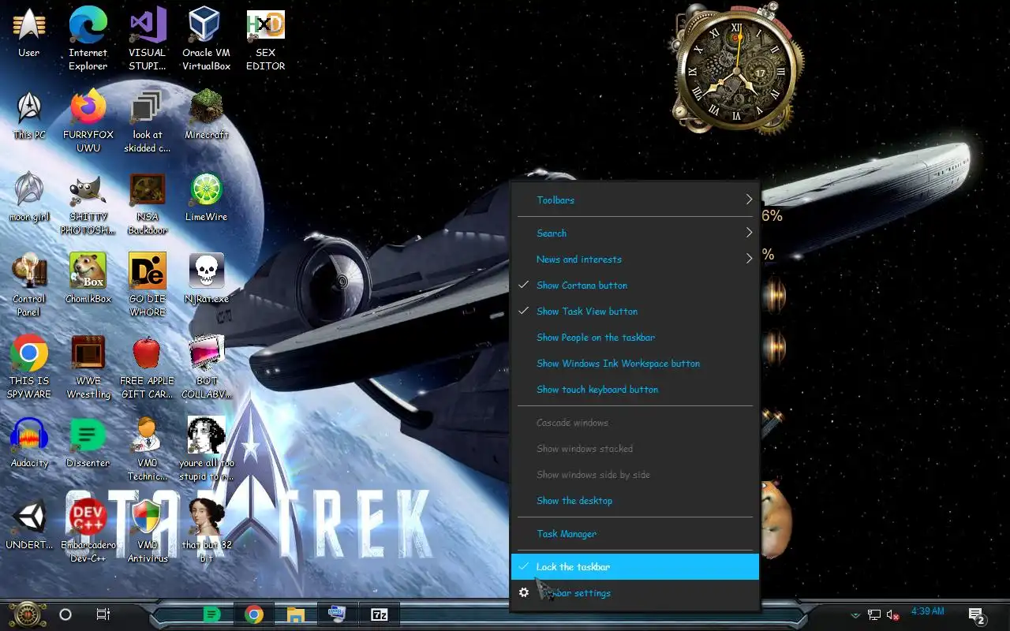Select Oracle VM VirtualBox icon
Viewport: 1010px width, 631px height.
(x=206, y=39)
